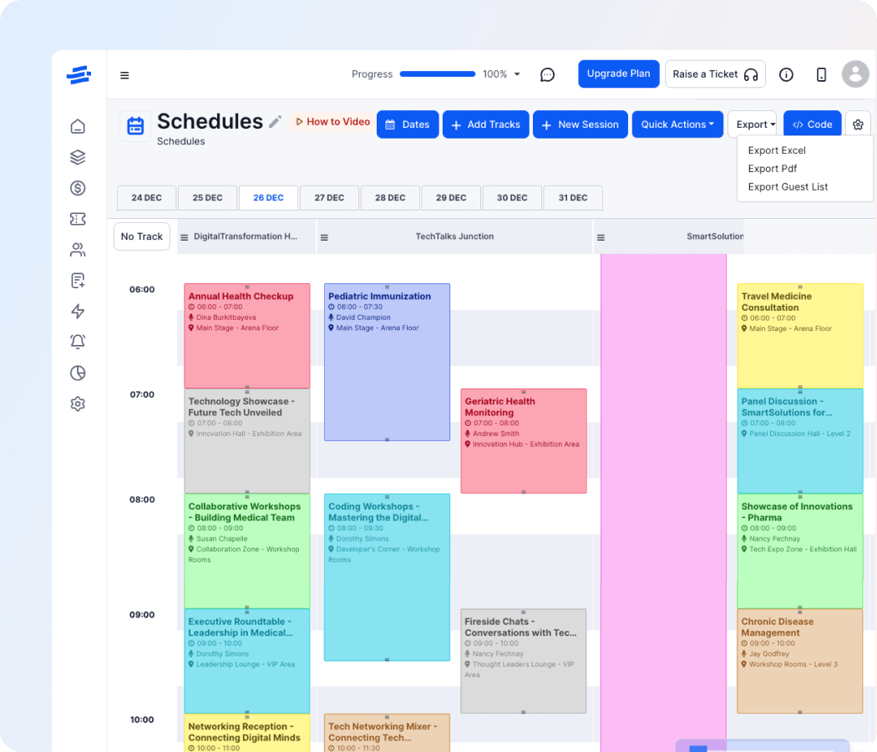
Task: Open the dollar payments sidebar icon
Action: click(x=78, y=188)
